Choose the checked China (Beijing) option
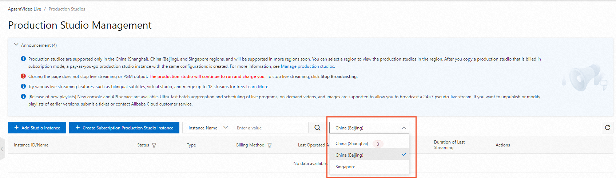This screenshot has width=616, height=178. click(349, 155)
